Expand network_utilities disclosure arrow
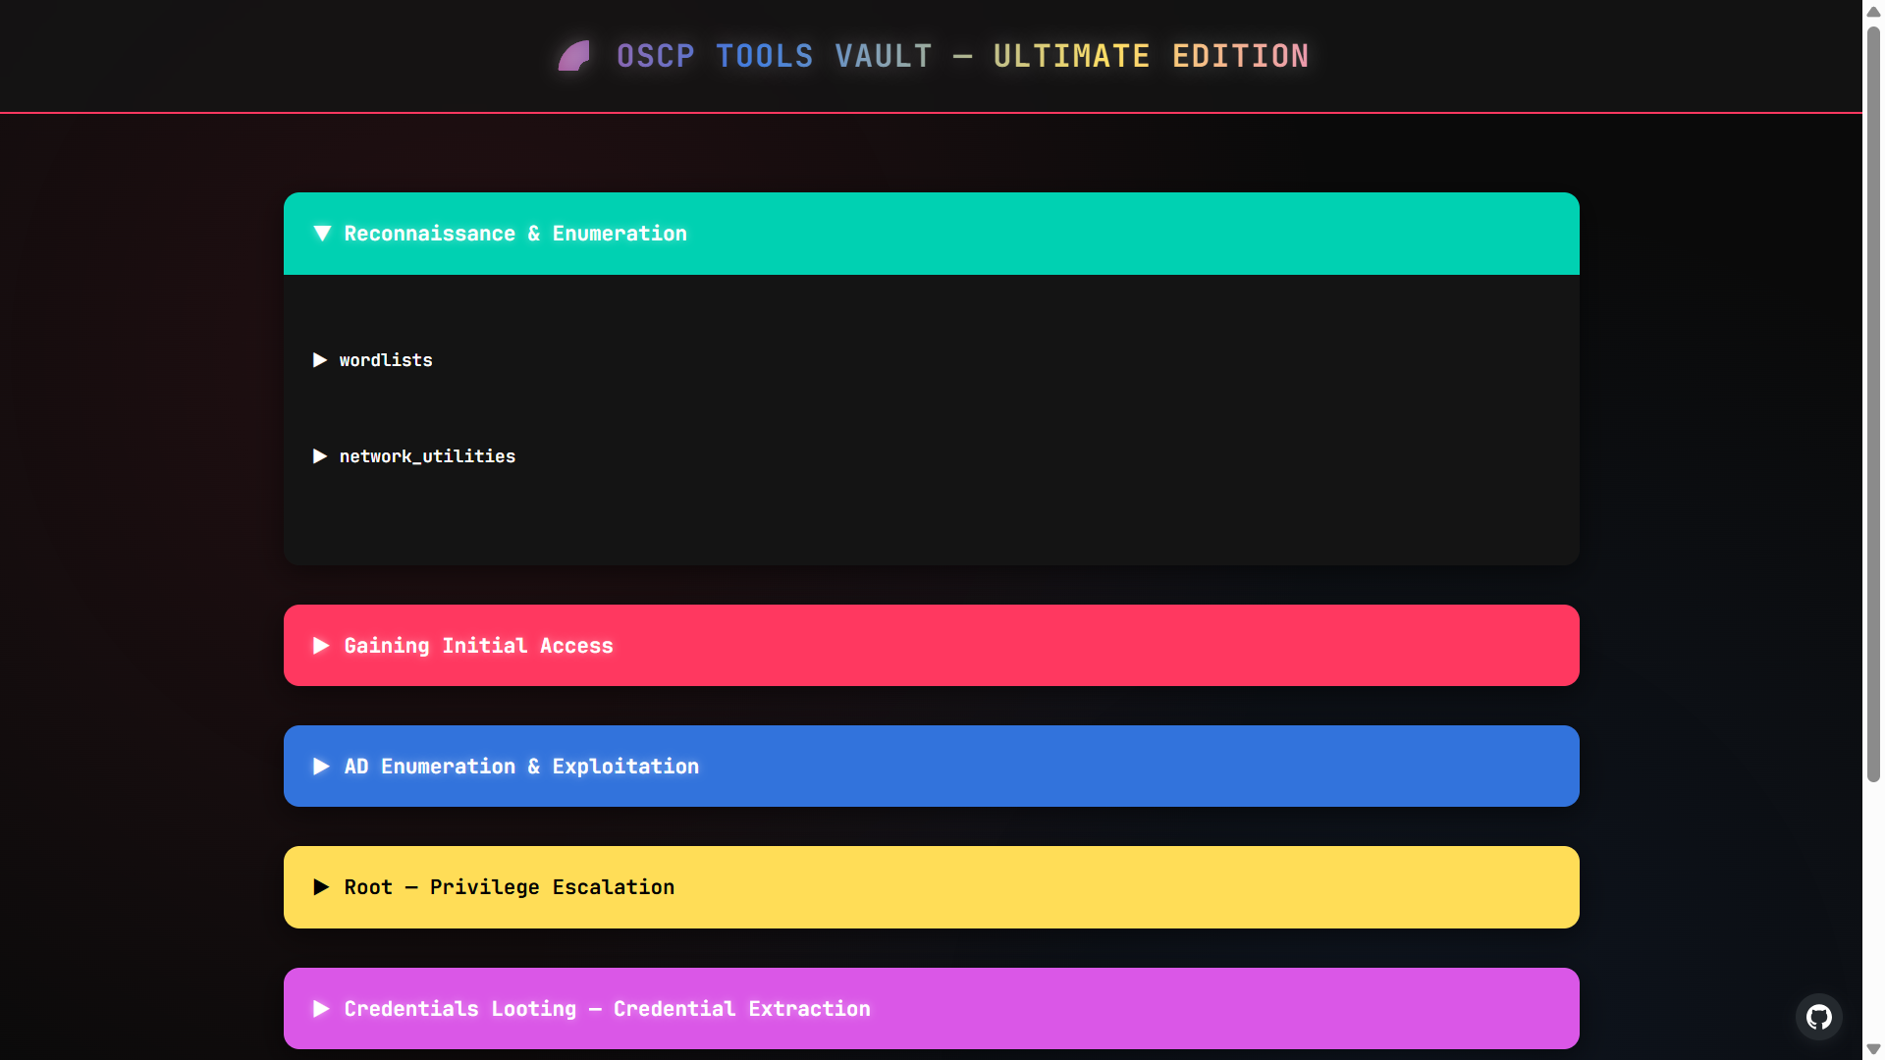 tap(320, 456)
